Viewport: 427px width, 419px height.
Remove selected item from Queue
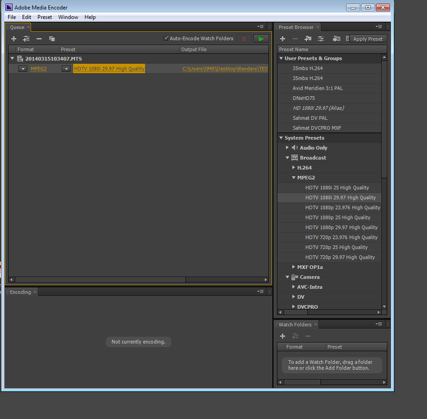[39, 39]
